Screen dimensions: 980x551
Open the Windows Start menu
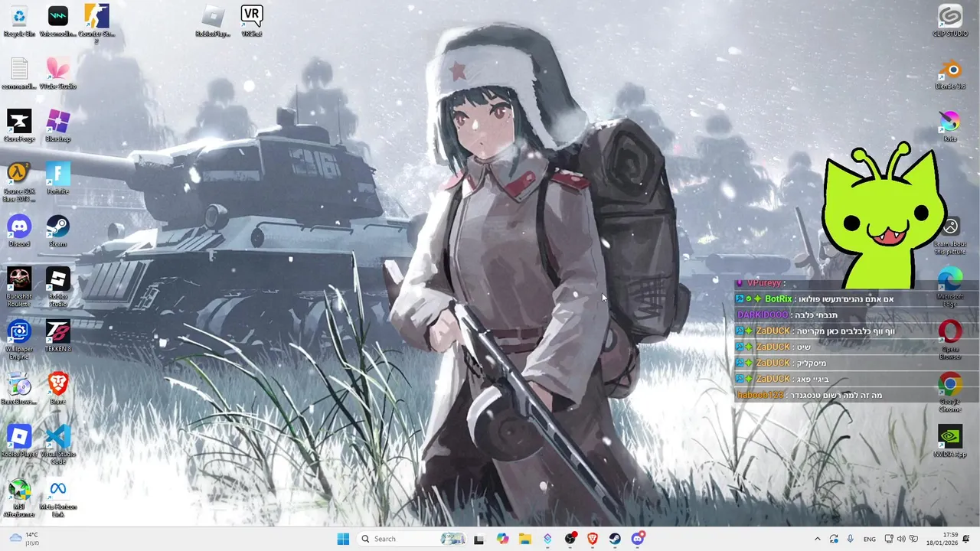(343, 539)
